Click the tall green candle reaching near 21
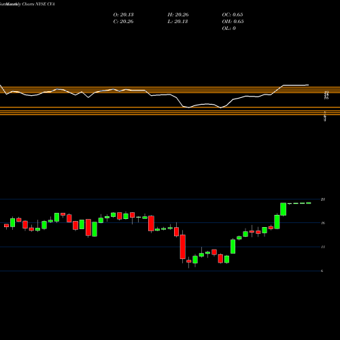The image size is (340, 340). coord(283,209)
